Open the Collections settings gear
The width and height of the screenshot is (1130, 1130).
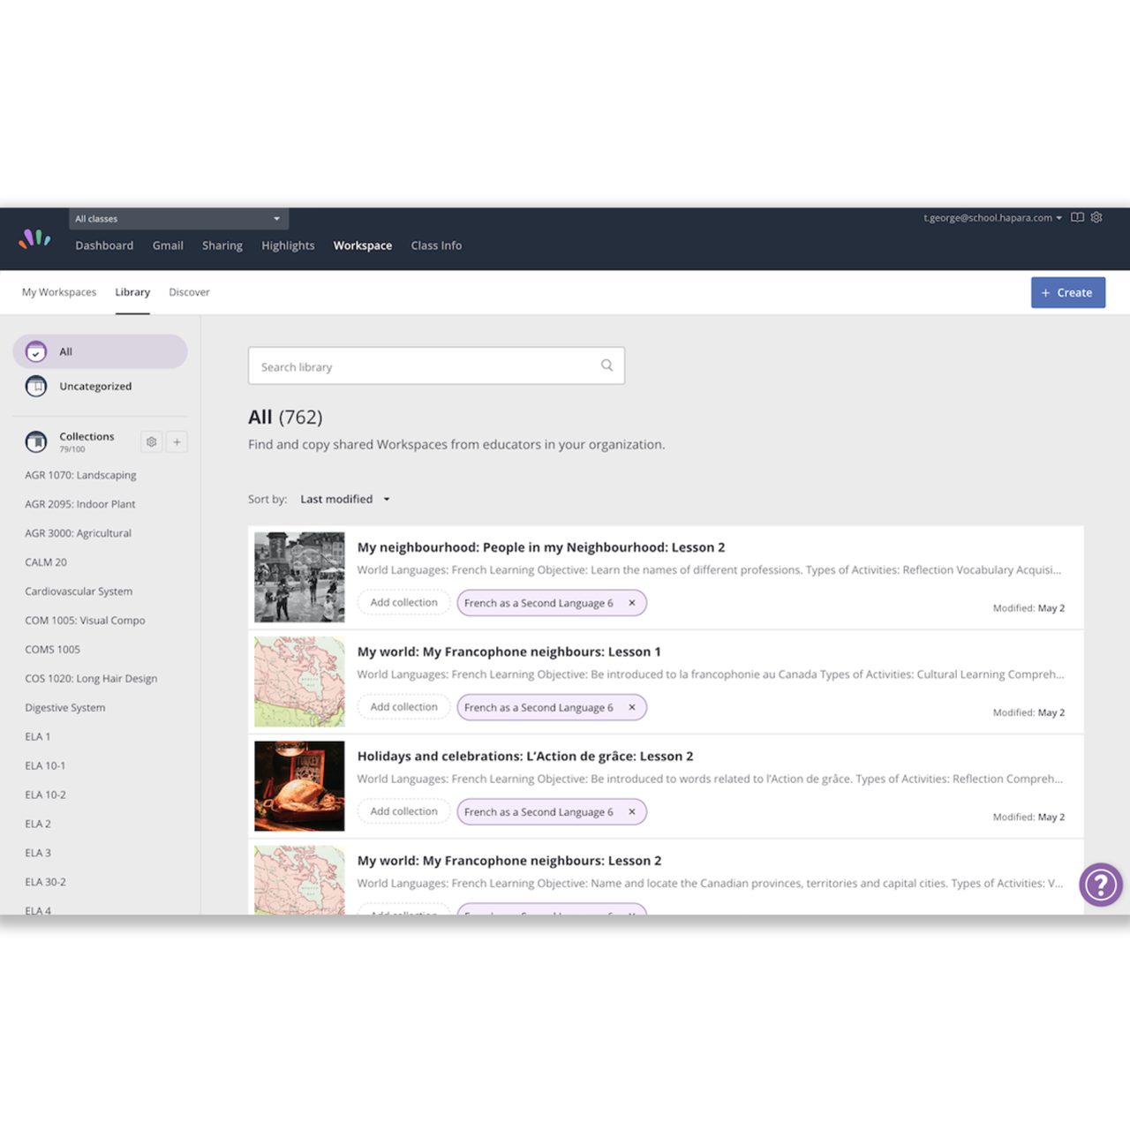[x=151, y=441]
